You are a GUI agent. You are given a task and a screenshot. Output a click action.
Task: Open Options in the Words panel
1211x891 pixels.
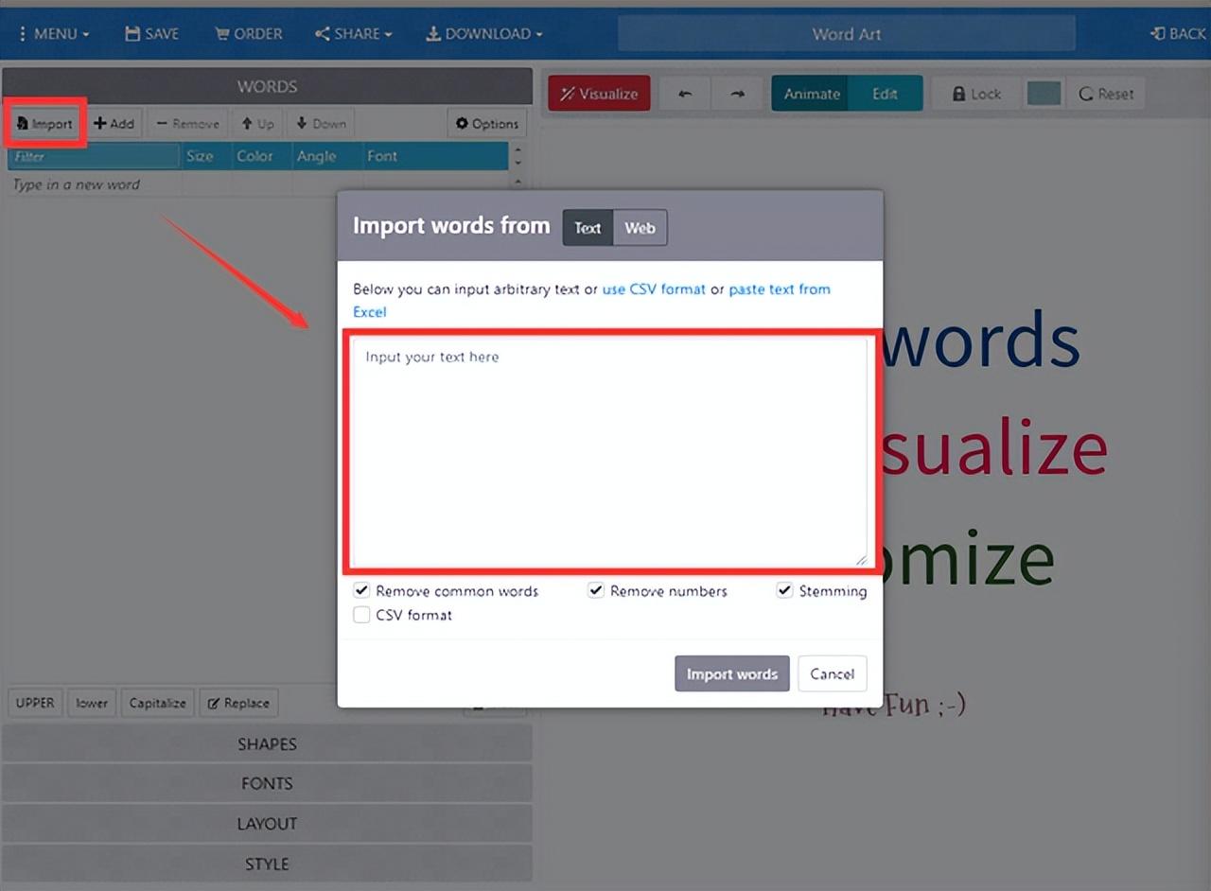(x=487, y=123)
